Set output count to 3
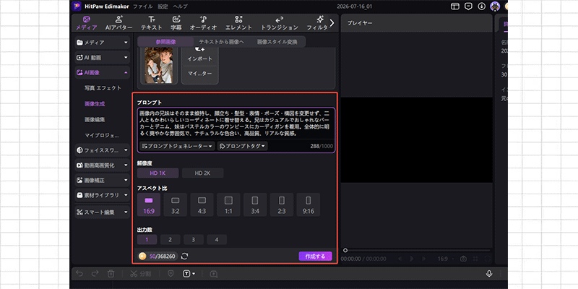578x289 pixels. [x=193, y=240]
